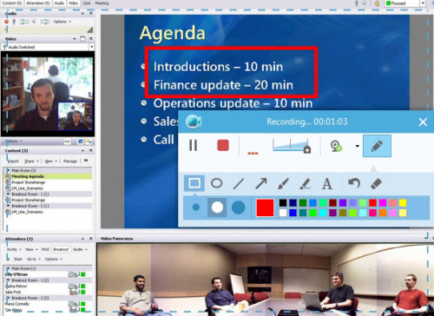Pick the cyan swatch in bottom row
Screen dimensions: 434x316
[x=323, y=213]
